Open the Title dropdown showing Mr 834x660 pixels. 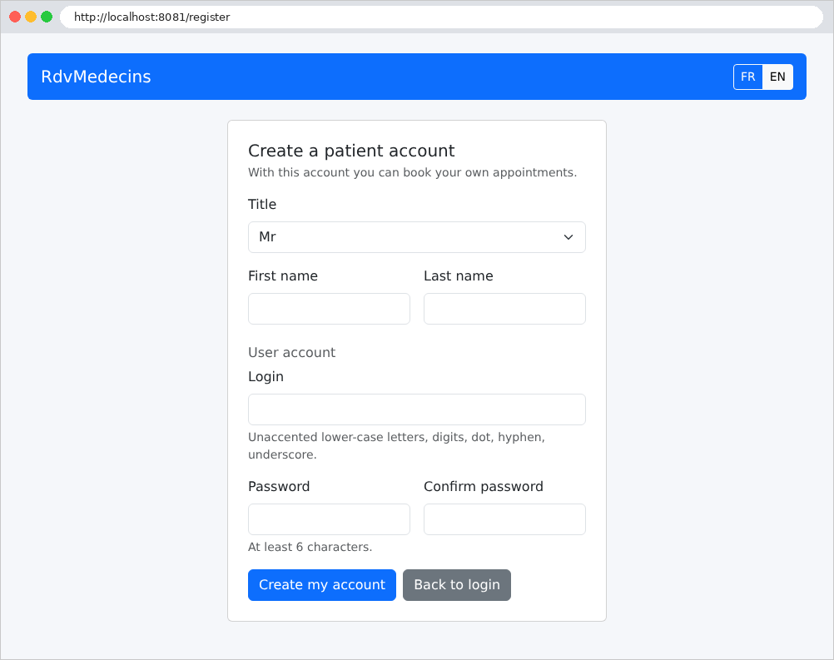pyautogui.click(x=416, y=237)
